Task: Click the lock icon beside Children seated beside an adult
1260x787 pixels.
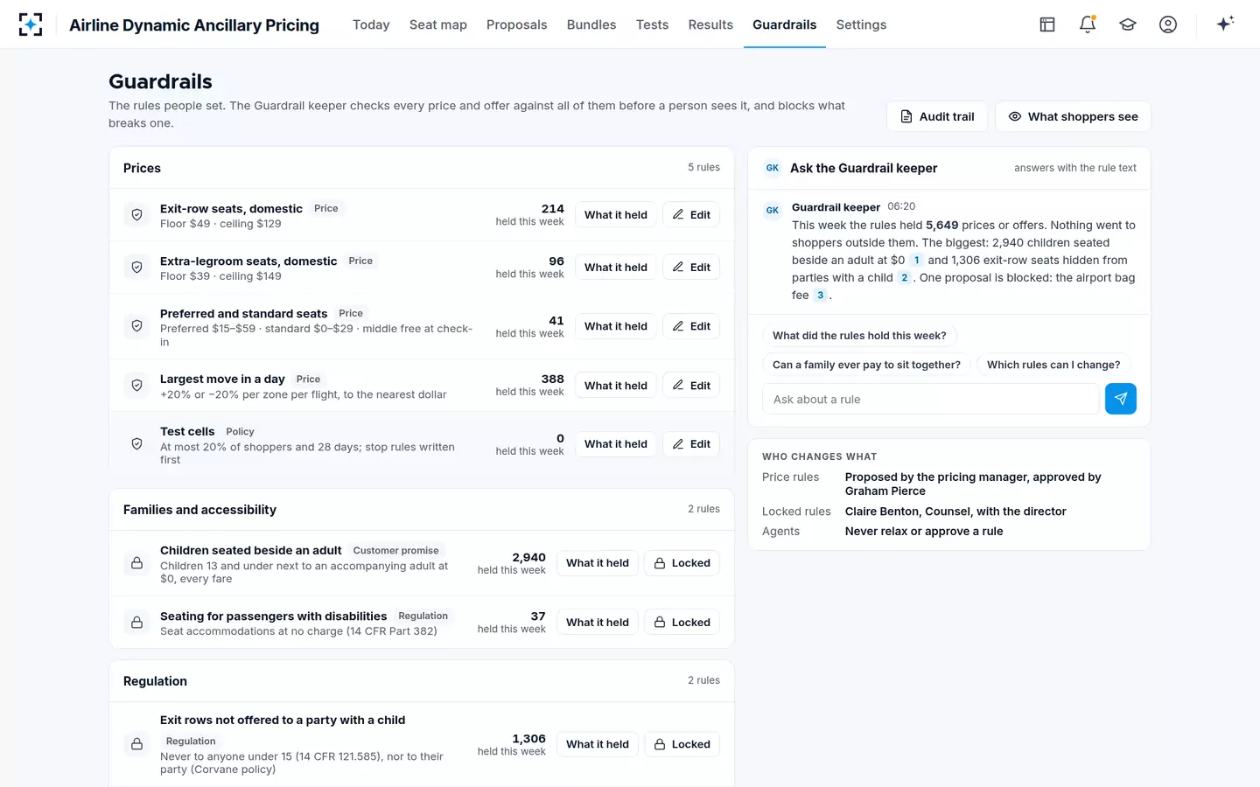Action: 137,563
